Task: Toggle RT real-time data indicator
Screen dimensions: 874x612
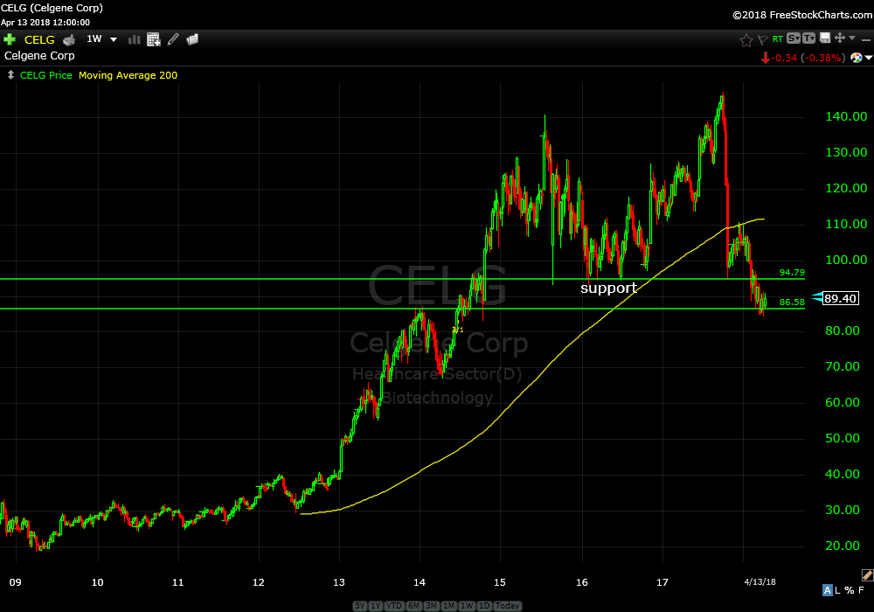Action: (777, 39)
